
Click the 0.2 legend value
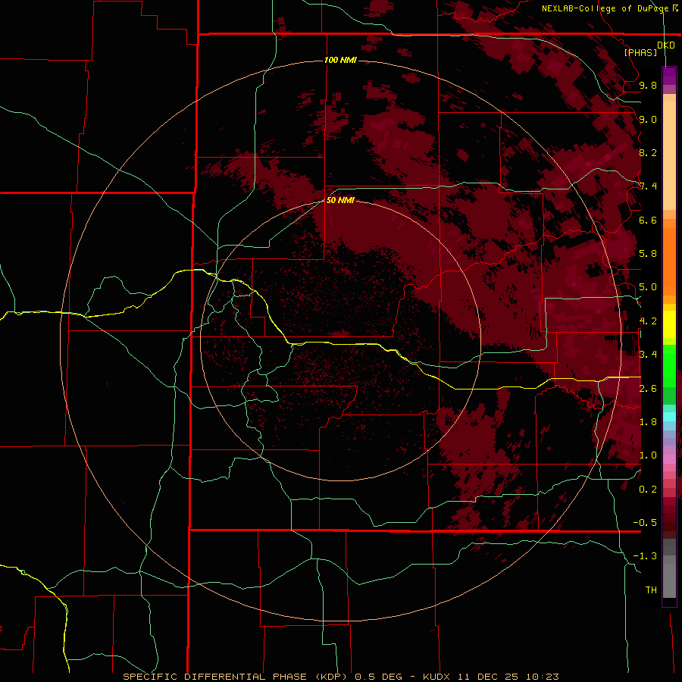pos(648,490)
